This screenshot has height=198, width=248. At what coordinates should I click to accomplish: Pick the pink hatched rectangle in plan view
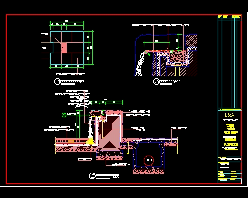point(64,48)
